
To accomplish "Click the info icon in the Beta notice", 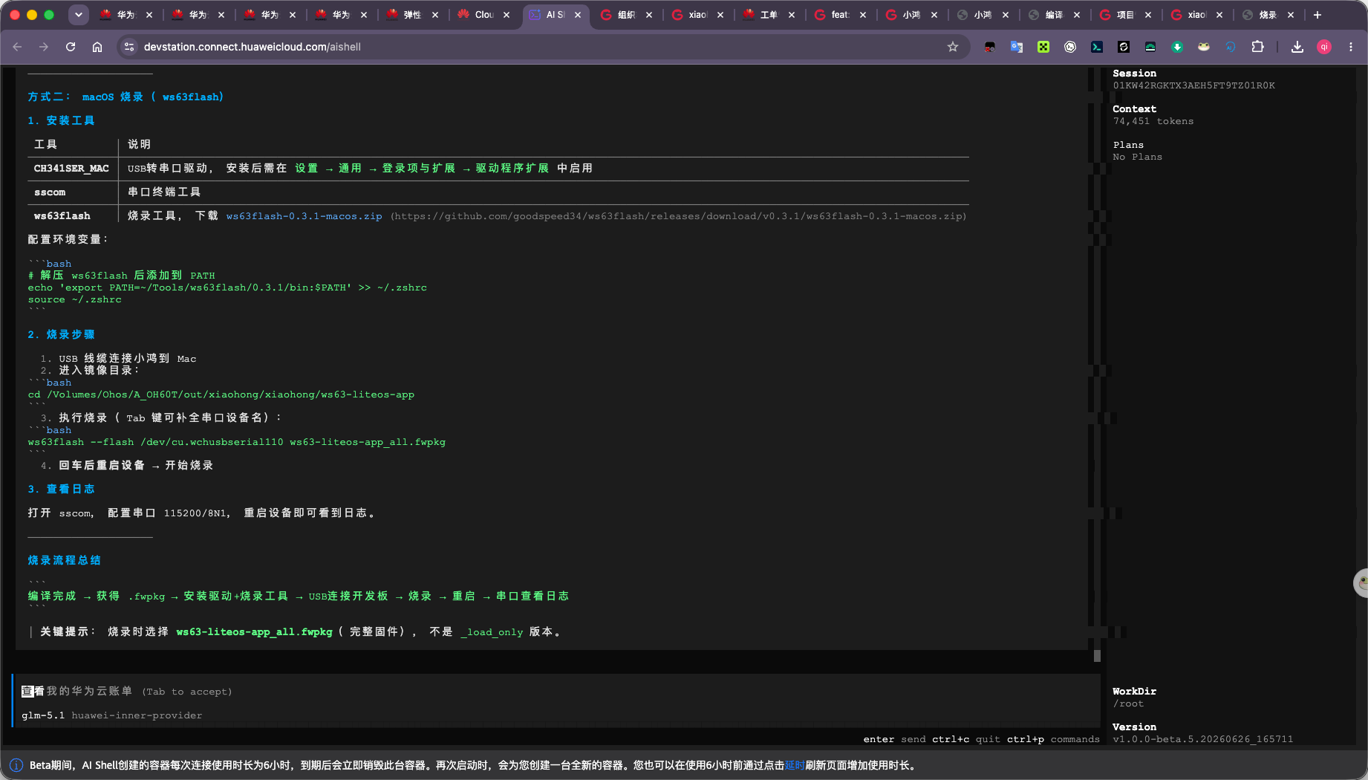I will (16, 765).
